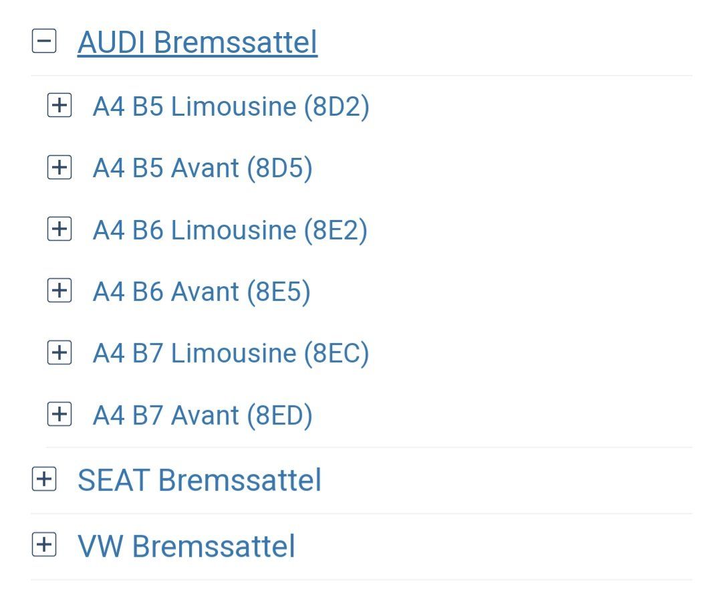Screen dimensions: 707x602
Task: Click plus icon beside A4 B6 Avant
Action: pos(59,291)
